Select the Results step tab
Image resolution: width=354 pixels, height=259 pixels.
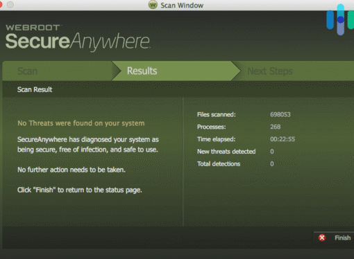176,71
